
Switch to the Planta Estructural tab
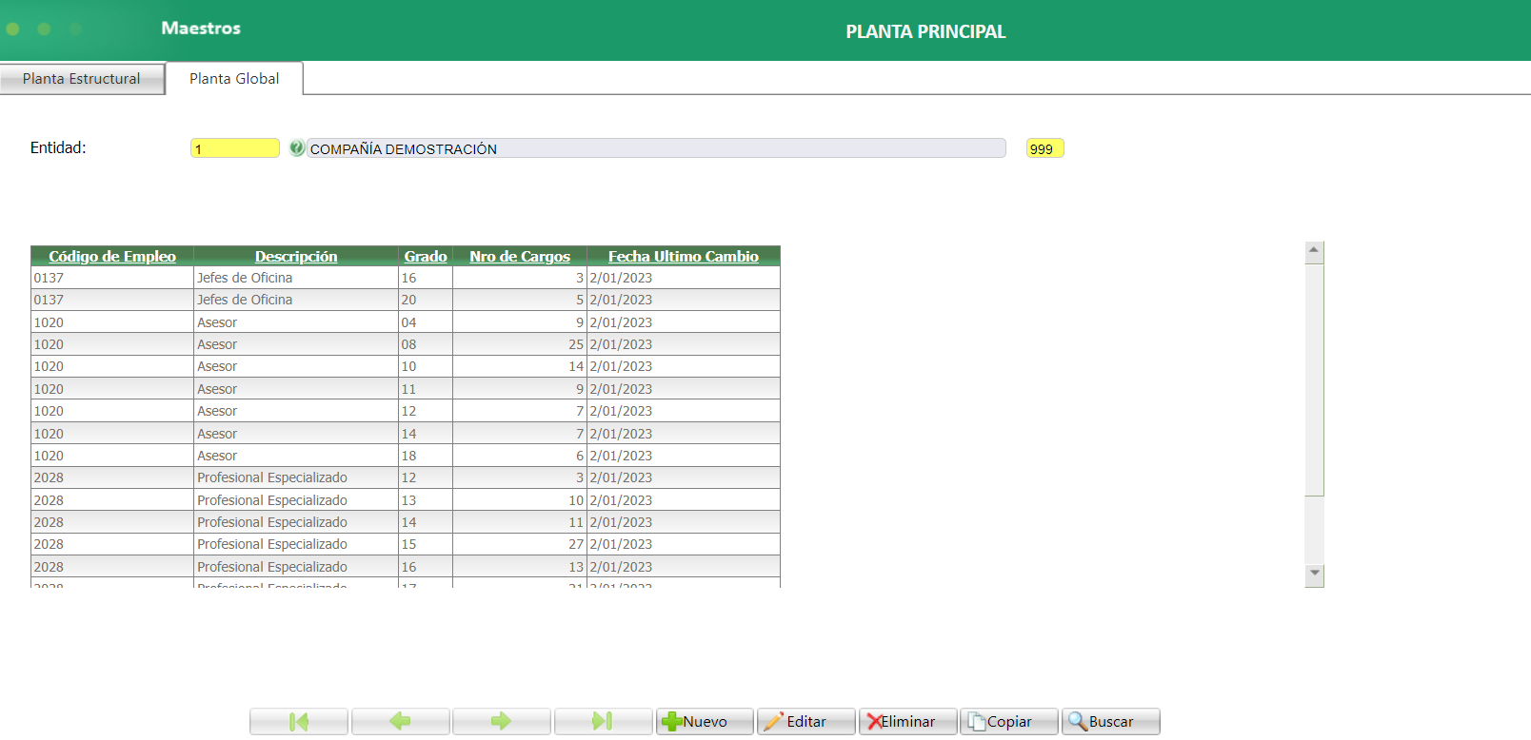click(x=82, y=79)
